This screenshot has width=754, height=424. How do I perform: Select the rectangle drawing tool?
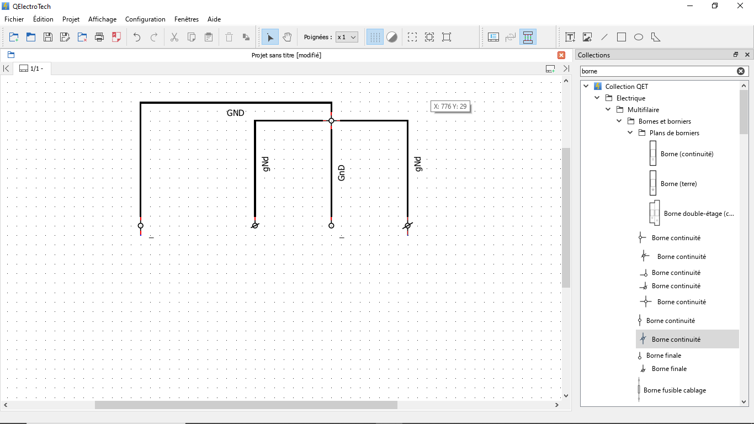pos(622,37)
